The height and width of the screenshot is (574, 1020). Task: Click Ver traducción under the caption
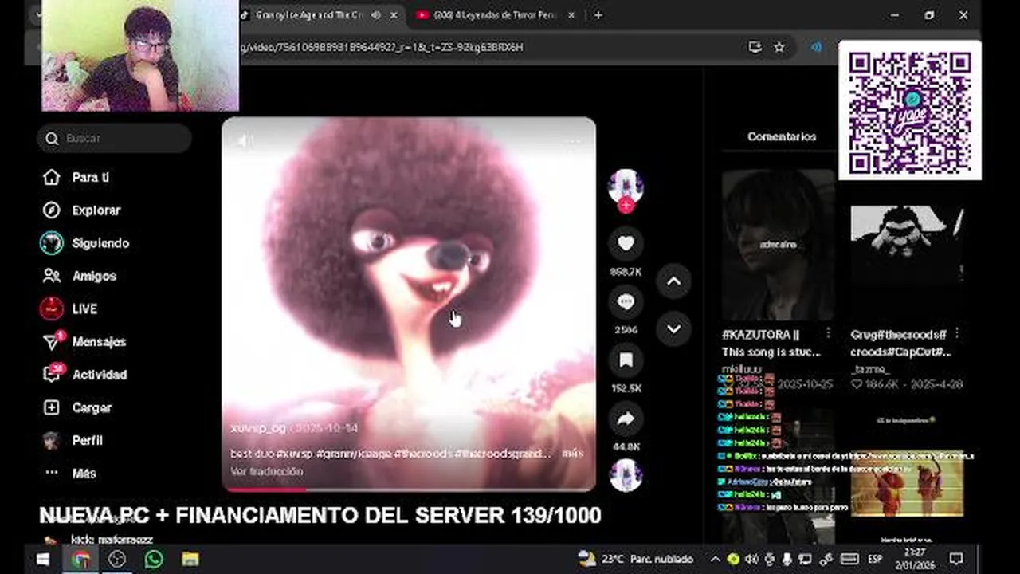click(x=266, y=471)
